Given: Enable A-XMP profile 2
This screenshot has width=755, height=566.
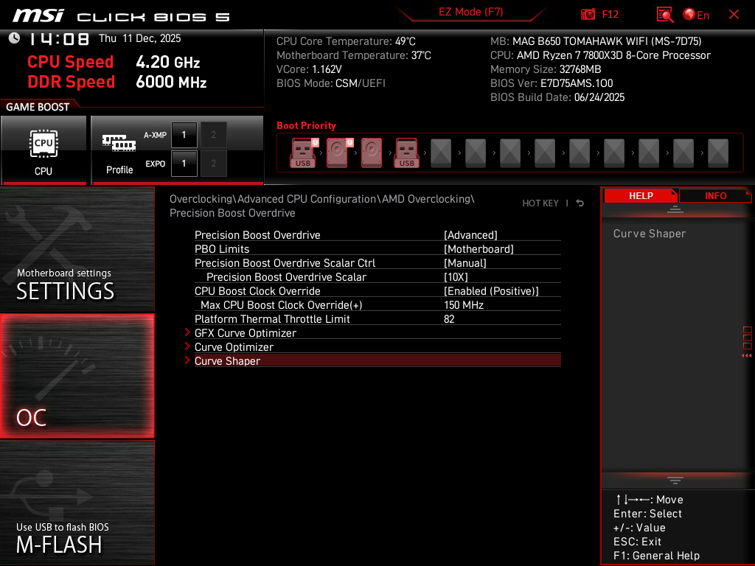Looking at the screenshot, I should pos(213,135).
